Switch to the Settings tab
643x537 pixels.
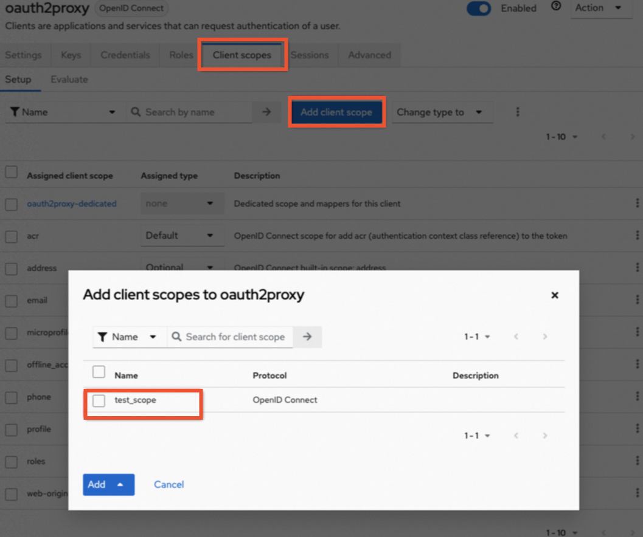coord(23,55)
